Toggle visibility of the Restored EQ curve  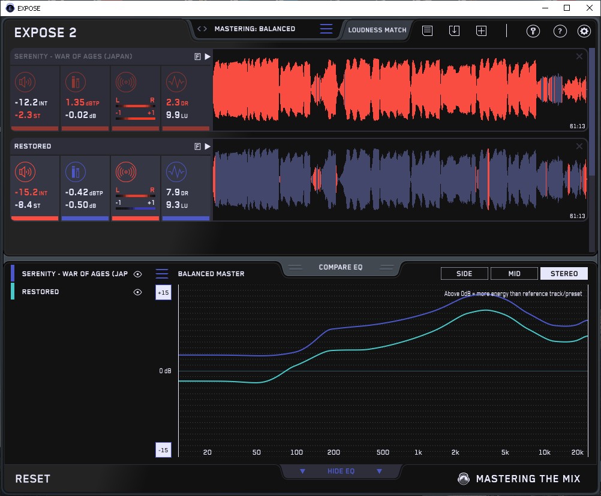coord(138,292)
